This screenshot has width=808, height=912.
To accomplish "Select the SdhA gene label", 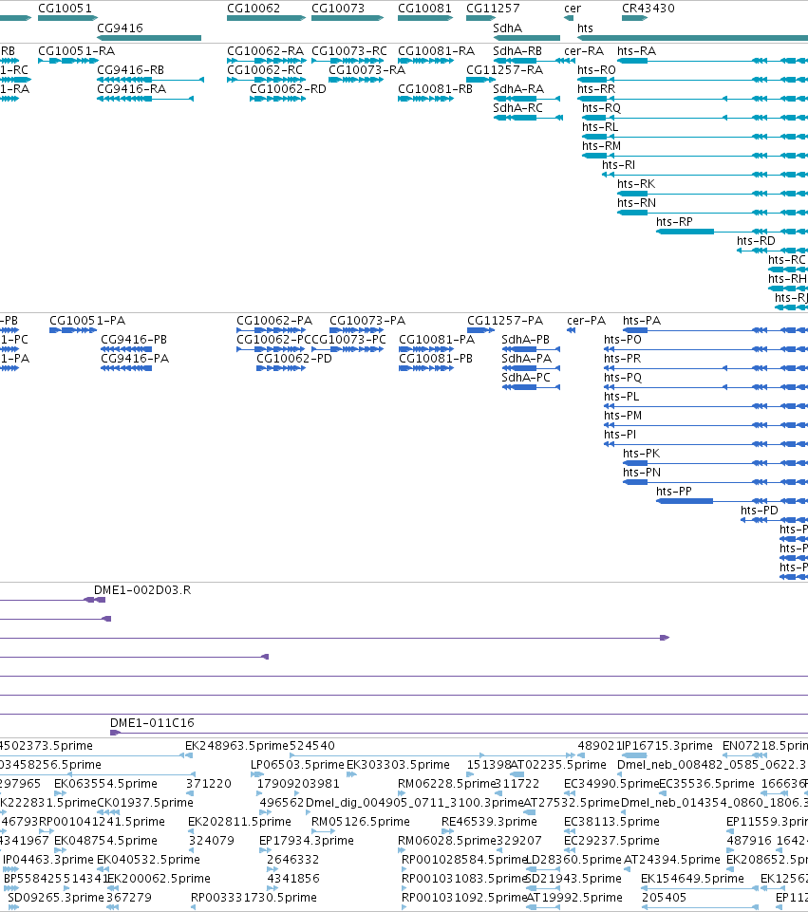I will click(x=507, y=28).
